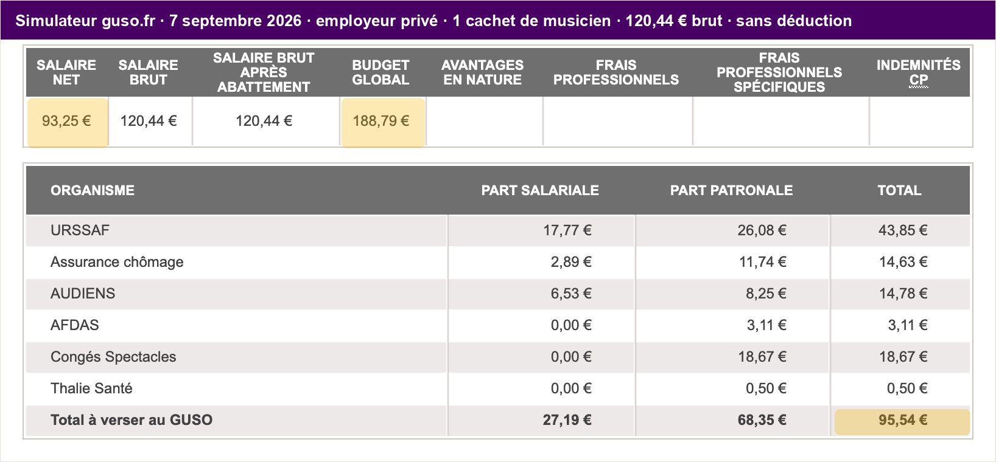This screenshot has height=462, width=996.
Task: Select the total part salariale 27,19 €
Action: click(567, 420)
